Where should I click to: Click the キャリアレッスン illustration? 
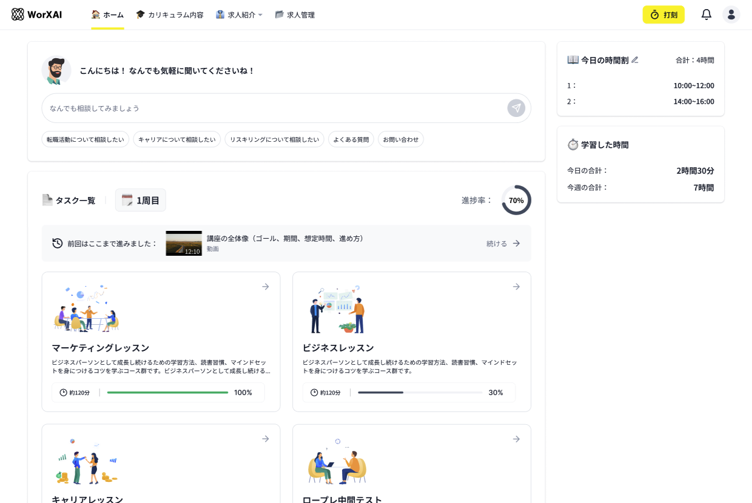point(87,461)
